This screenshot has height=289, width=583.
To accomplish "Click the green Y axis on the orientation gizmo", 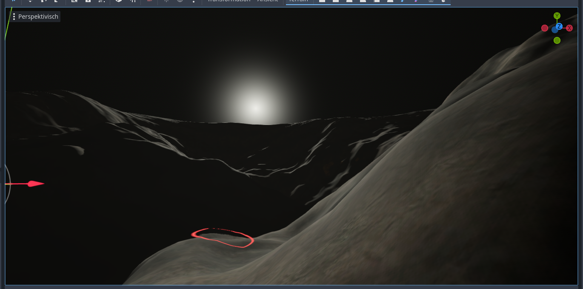I will point(557,15).
